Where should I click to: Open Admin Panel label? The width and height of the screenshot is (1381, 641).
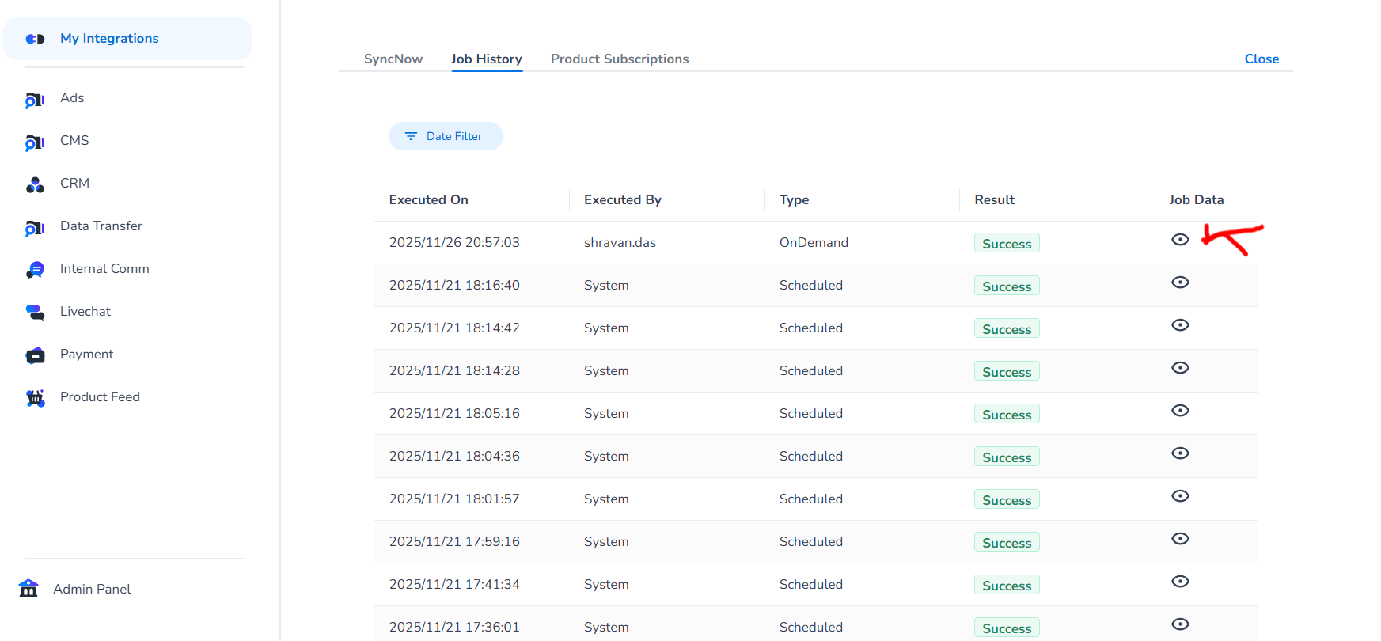click(x=92, y=589)
